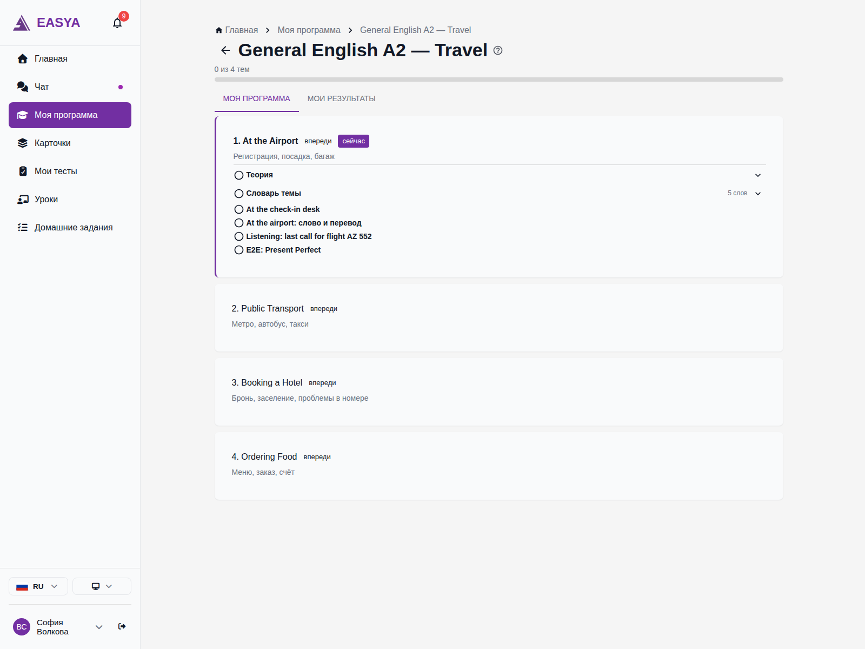Image resolution: width=865 pixels, height=649 pixels.
Task: Open Карточки in the sidebar
Action: pyautogui.click(x=70, y=143)
